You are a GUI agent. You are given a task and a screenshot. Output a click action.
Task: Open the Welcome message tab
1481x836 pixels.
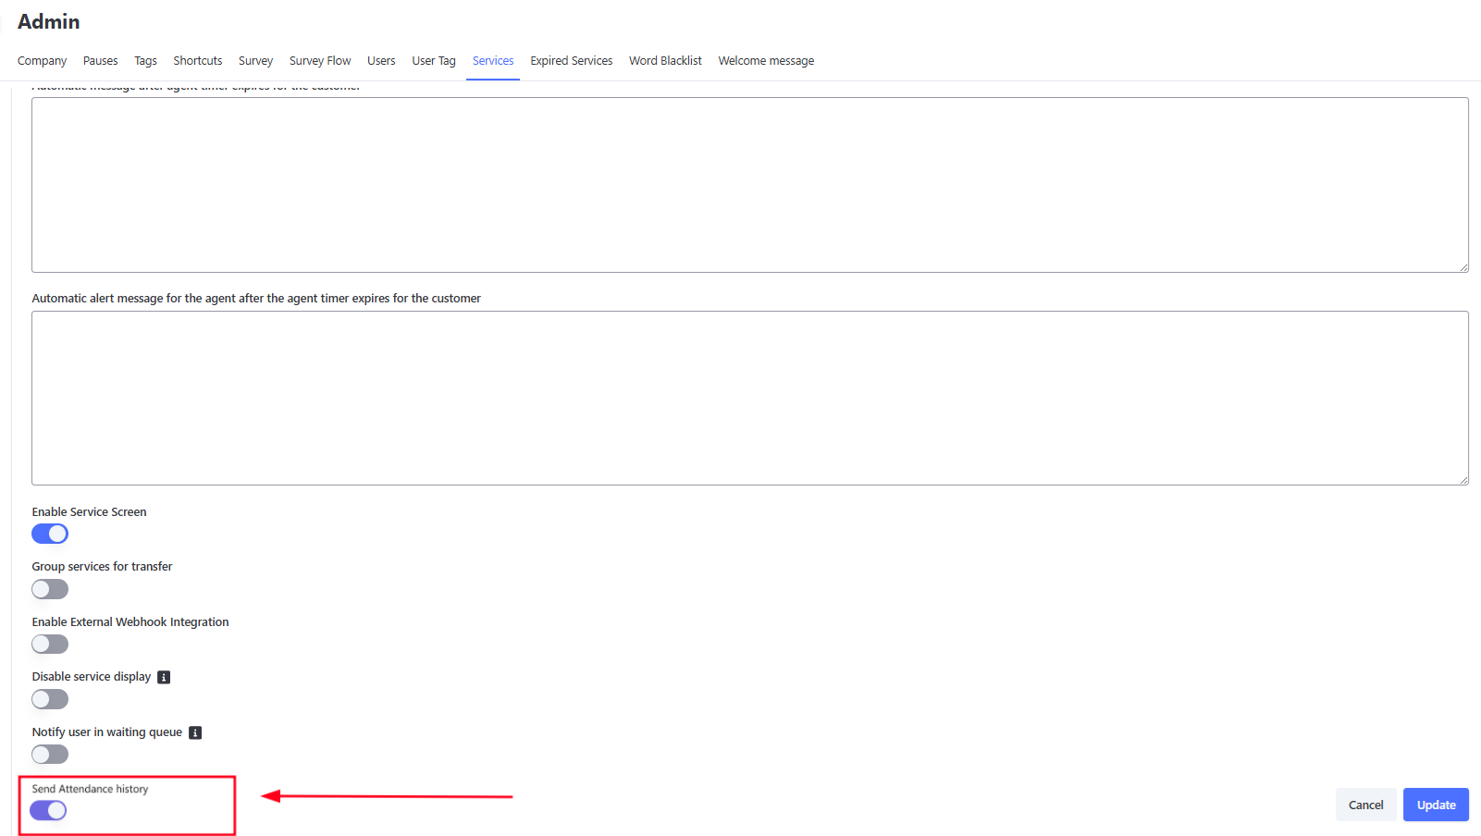(x=766, y=61)
